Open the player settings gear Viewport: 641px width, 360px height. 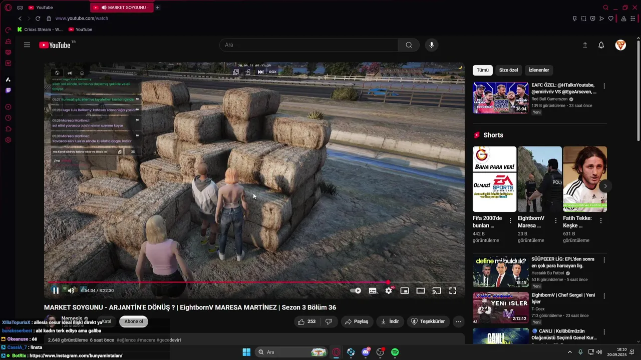tap(389, 290)
